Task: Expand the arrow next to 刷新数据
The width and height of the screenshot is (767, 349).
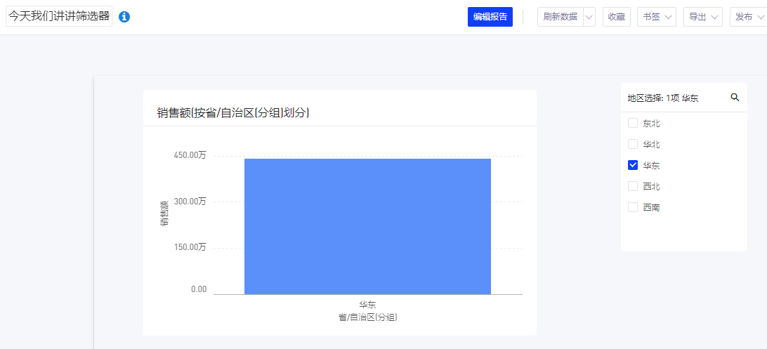Action: 589,17
